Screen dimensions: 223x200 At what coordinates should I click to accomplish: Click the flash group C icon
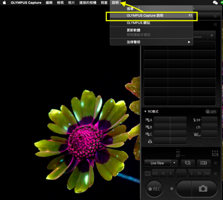[x=149, y=134]
